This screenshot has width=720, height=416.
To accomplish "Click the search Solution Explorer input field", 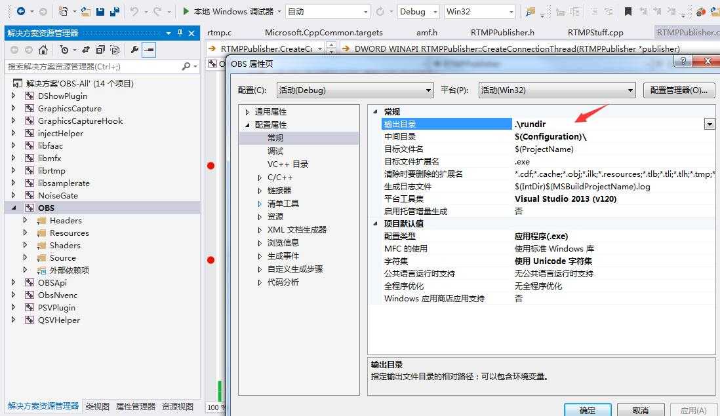I will 94,67.
